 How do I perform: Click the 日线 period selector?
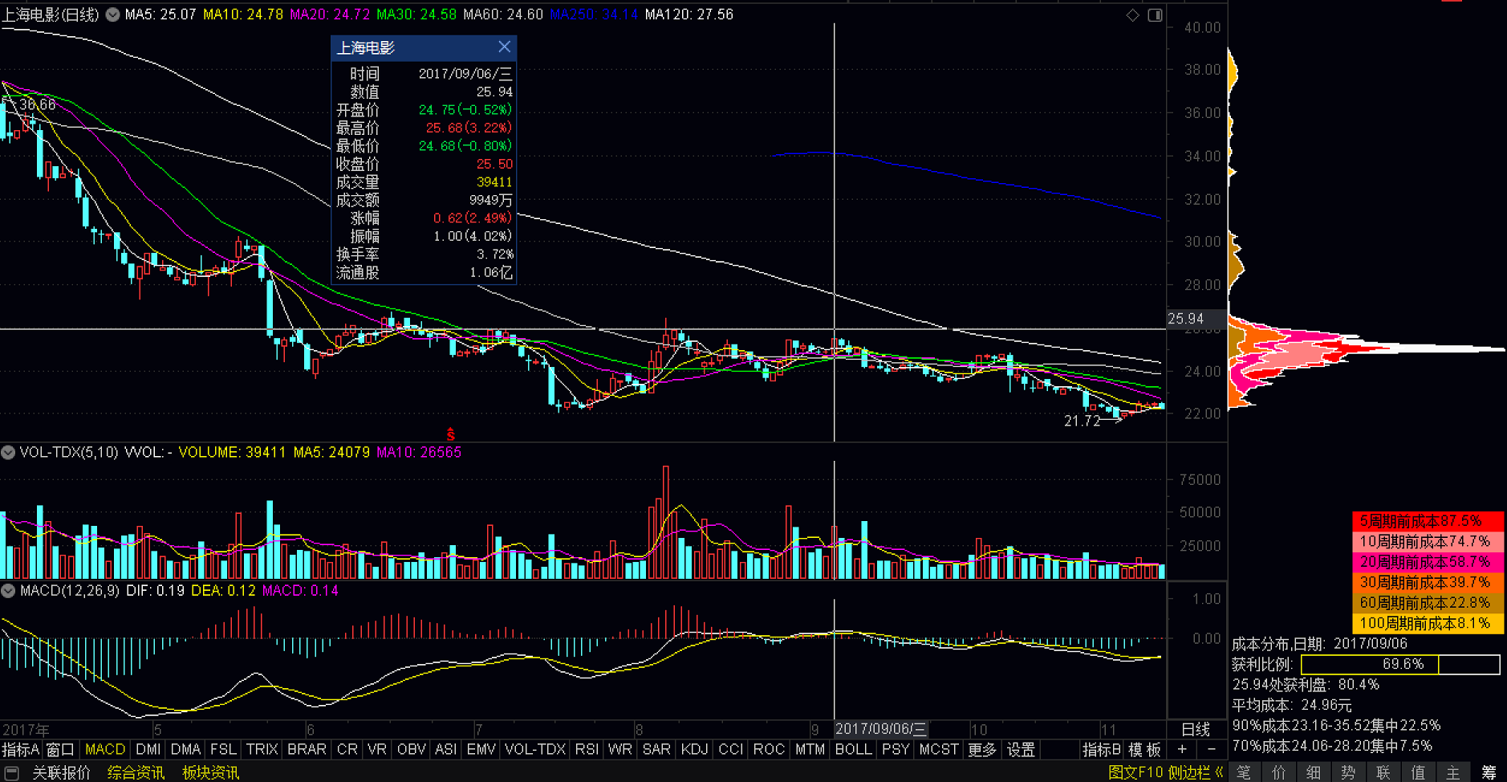click(1196, 729)
